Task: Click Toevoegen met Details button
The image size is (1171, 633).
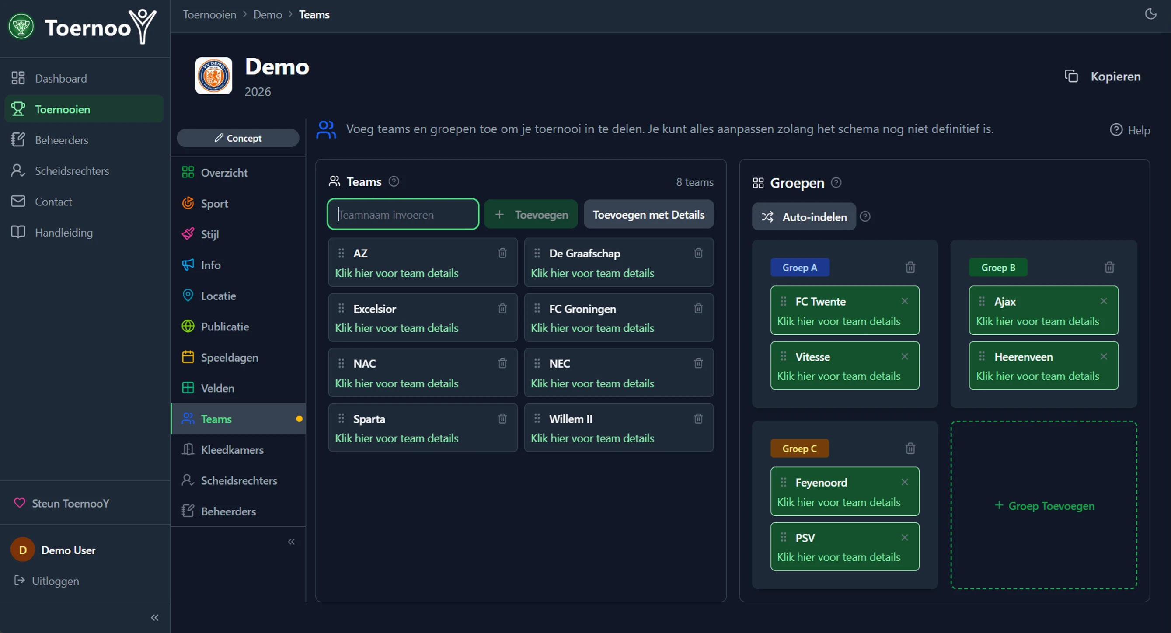Action: click(x=648, y=215)
